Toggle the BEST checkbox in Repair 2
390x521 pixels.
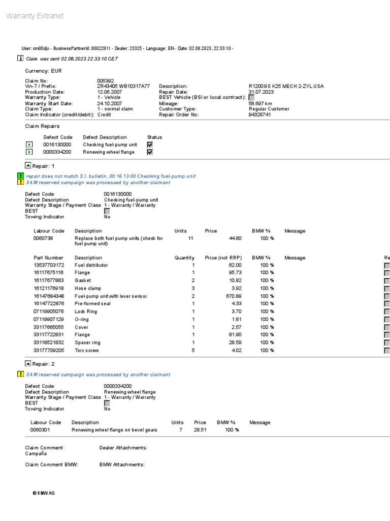(107, 403)
